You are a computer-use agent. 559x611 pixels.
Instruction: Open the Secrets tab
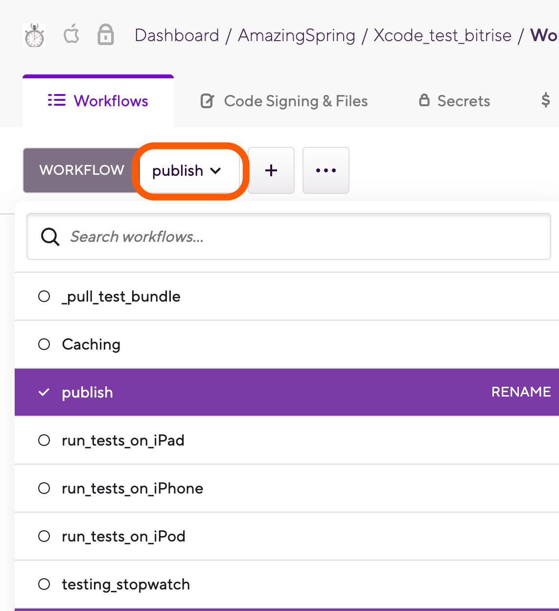tap(463, 101)
